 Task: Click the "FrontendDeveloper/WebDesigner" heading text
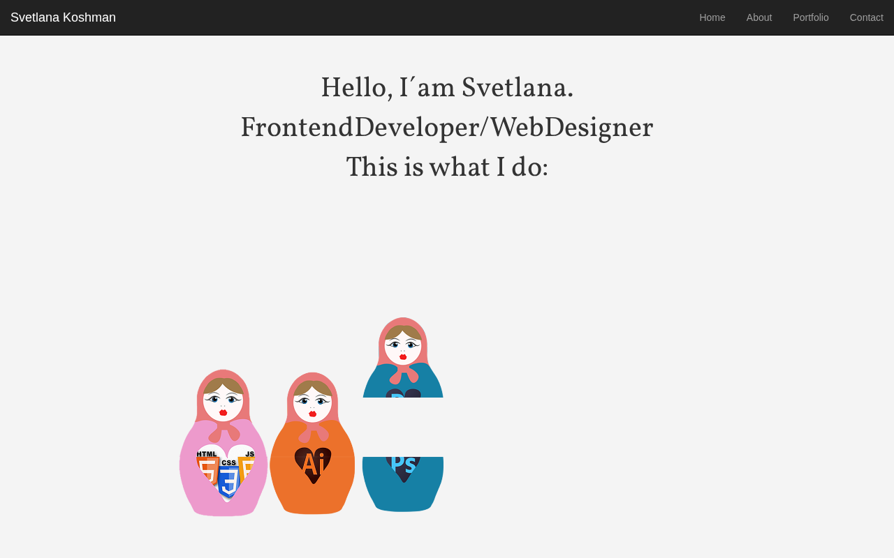[447, 128]
